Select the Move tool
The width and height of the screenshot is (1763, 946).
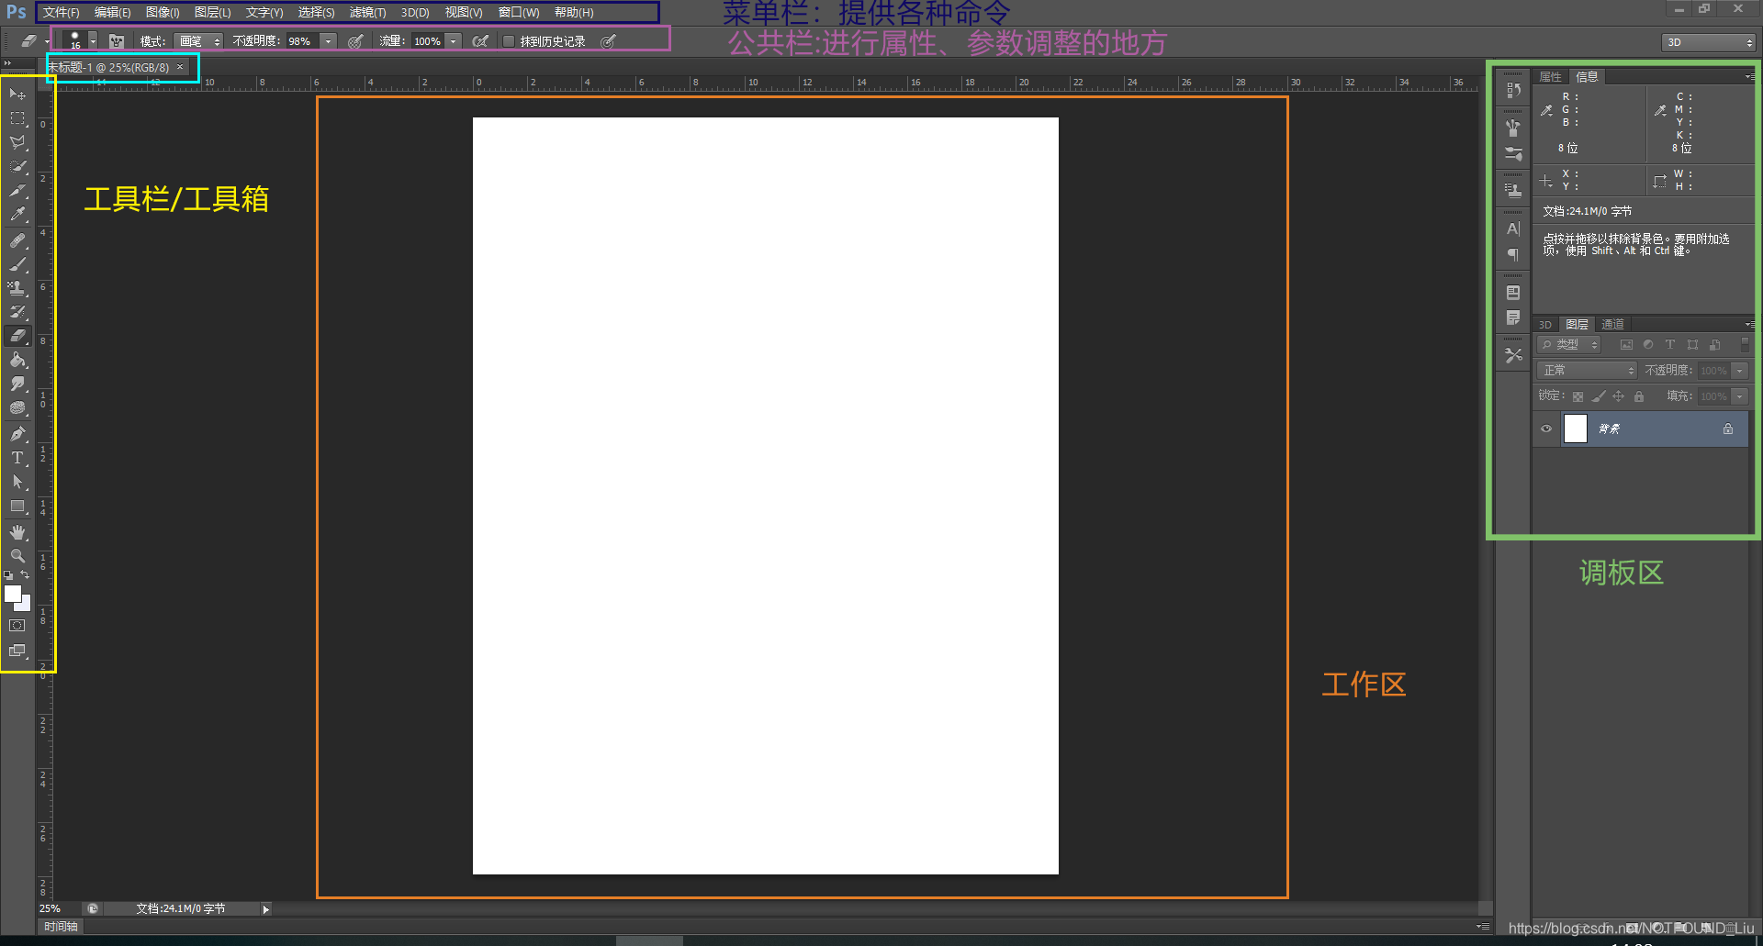click(17, 95)
